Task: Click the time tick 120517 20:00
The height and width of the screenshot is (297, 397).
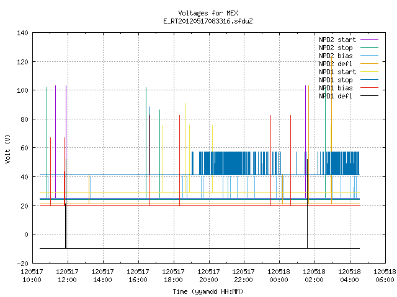Action: [208, 276]
